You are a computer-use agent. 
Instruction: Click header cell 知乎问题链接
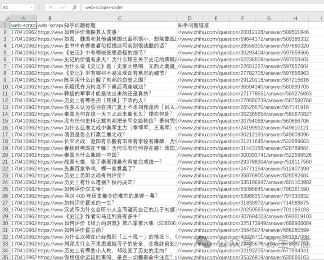(189, 25)
